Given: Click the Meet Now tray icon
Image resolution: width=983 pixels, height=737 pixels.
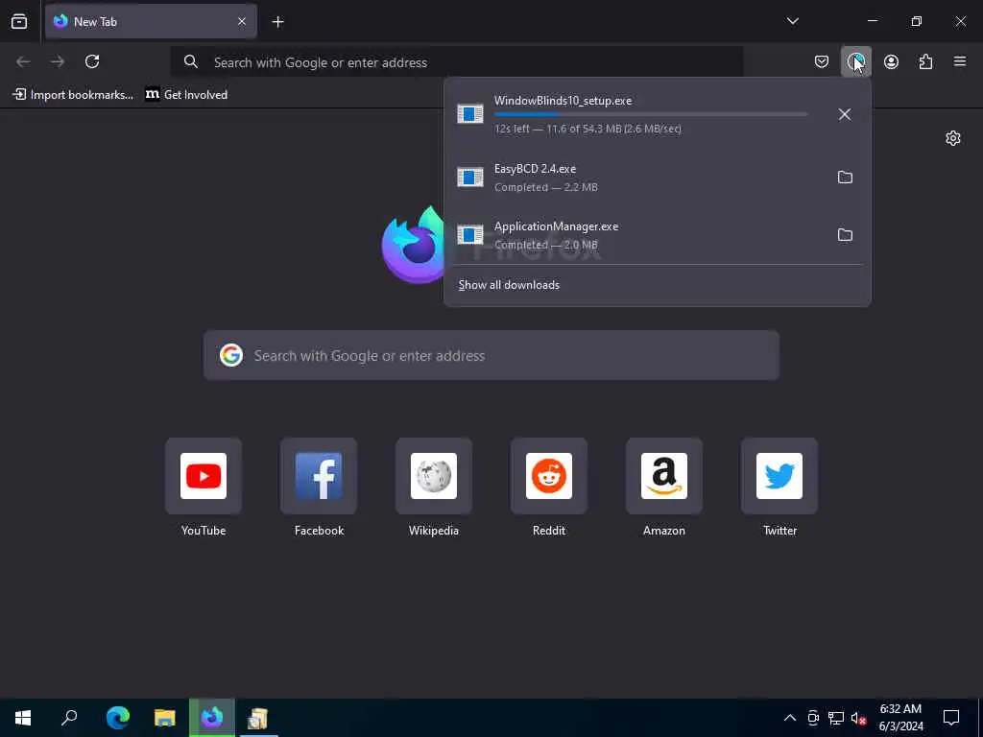Looking at the screenshot, I should (x=813, y=718).
